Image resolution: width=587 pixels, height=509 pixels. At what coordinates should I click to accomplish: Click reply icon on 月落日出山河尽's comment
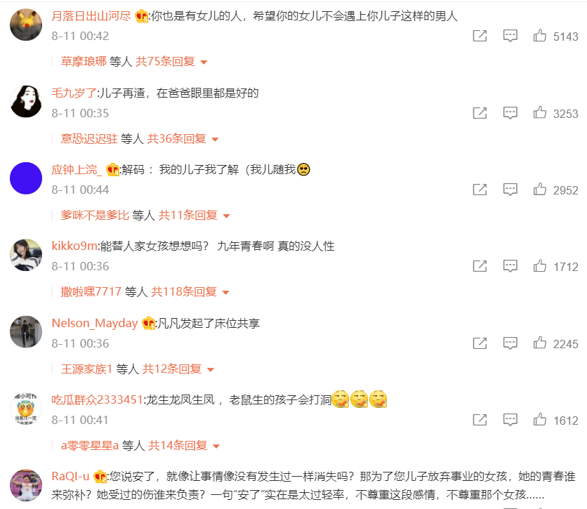tap(510, 36)
